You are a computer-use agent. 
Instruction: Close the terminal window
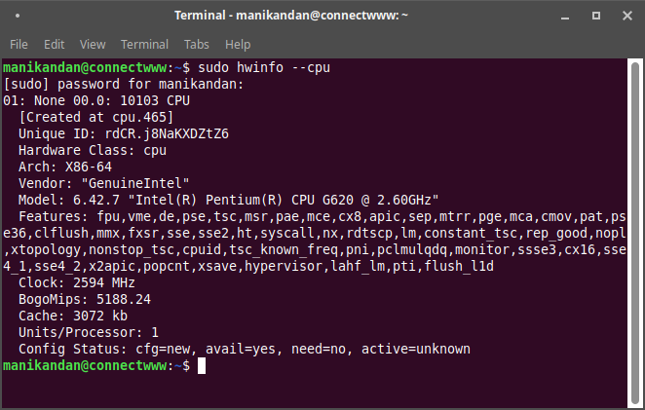coord(627,16)
